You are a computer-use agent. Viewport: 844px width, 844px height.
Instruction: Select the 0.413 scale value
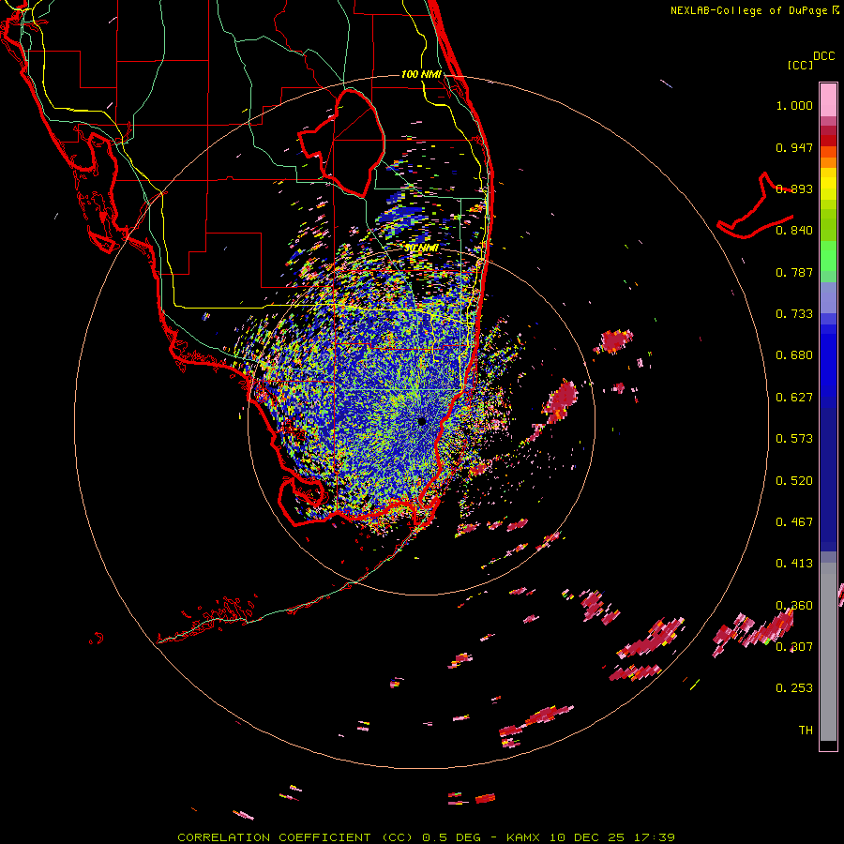coord(794,564)
